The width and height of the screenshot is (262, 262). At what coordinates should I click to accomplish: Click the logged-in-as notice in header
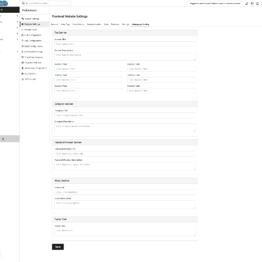(x=215, y=3)
